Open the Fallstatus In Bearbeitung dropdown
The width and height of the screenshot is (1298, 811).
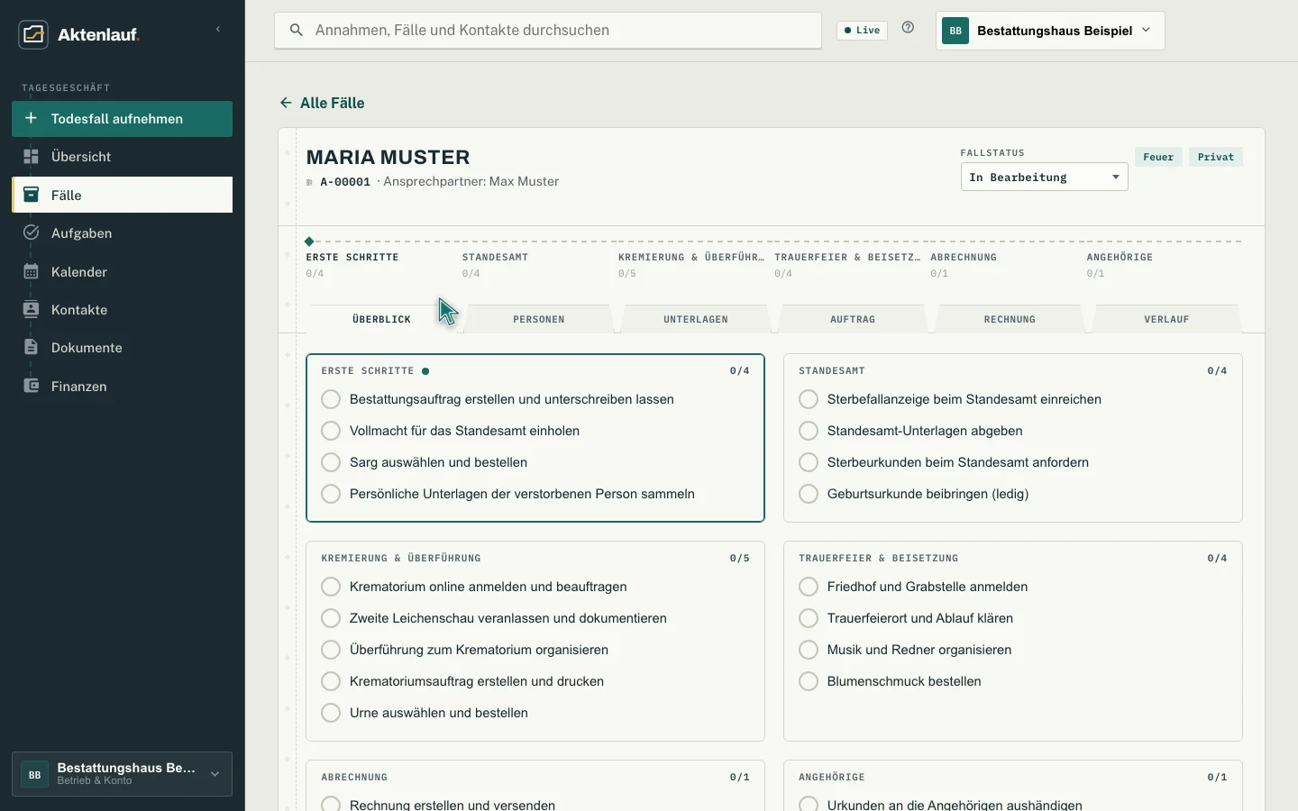(1044, 178)
